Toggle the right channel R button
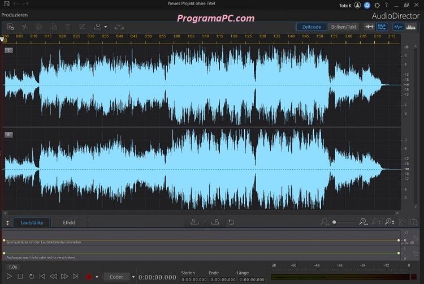The width and height of the screenshot is (424, 284). coord(8,134)
